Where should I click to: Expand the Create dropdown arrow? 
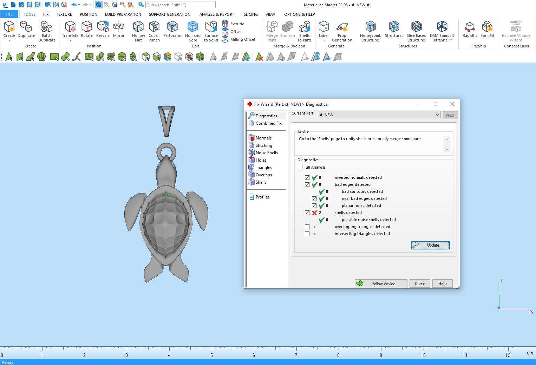pyautogui.click(x=9, y=40)
